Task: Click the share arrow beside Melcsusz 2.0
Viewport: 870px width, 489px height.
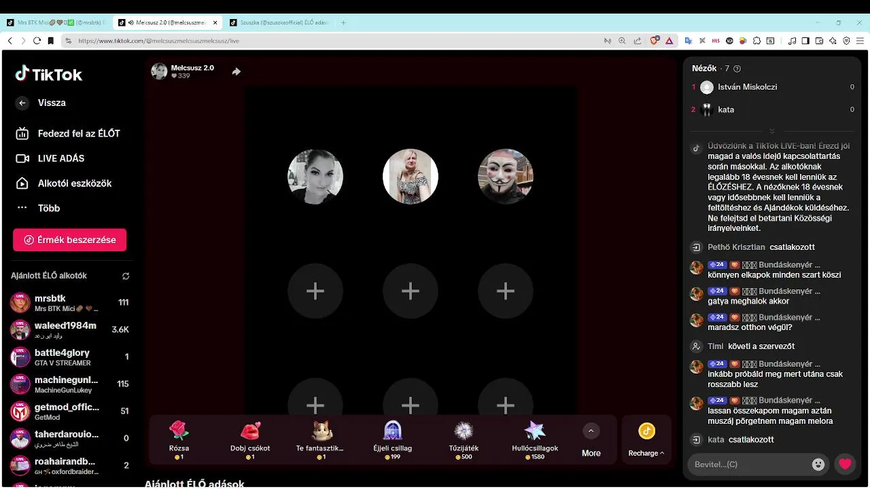Action: click(x=236, y=71)
